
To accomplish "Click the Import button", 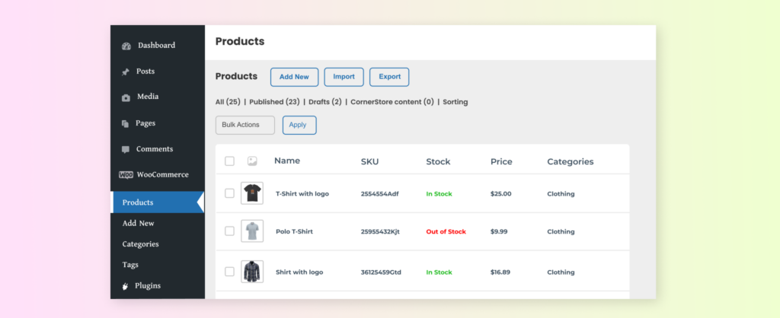I will pos(344,77).
